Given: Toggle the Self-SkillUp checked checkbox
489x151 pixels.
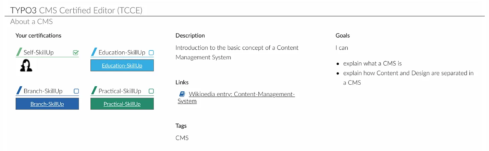Looking at the screenshot, I should click(x=76, y=52).
